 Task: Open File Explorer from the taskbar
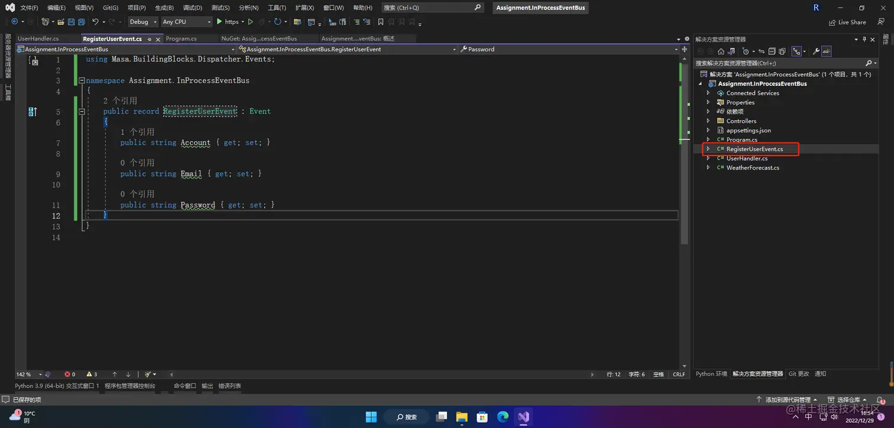[x=461, y=417]
